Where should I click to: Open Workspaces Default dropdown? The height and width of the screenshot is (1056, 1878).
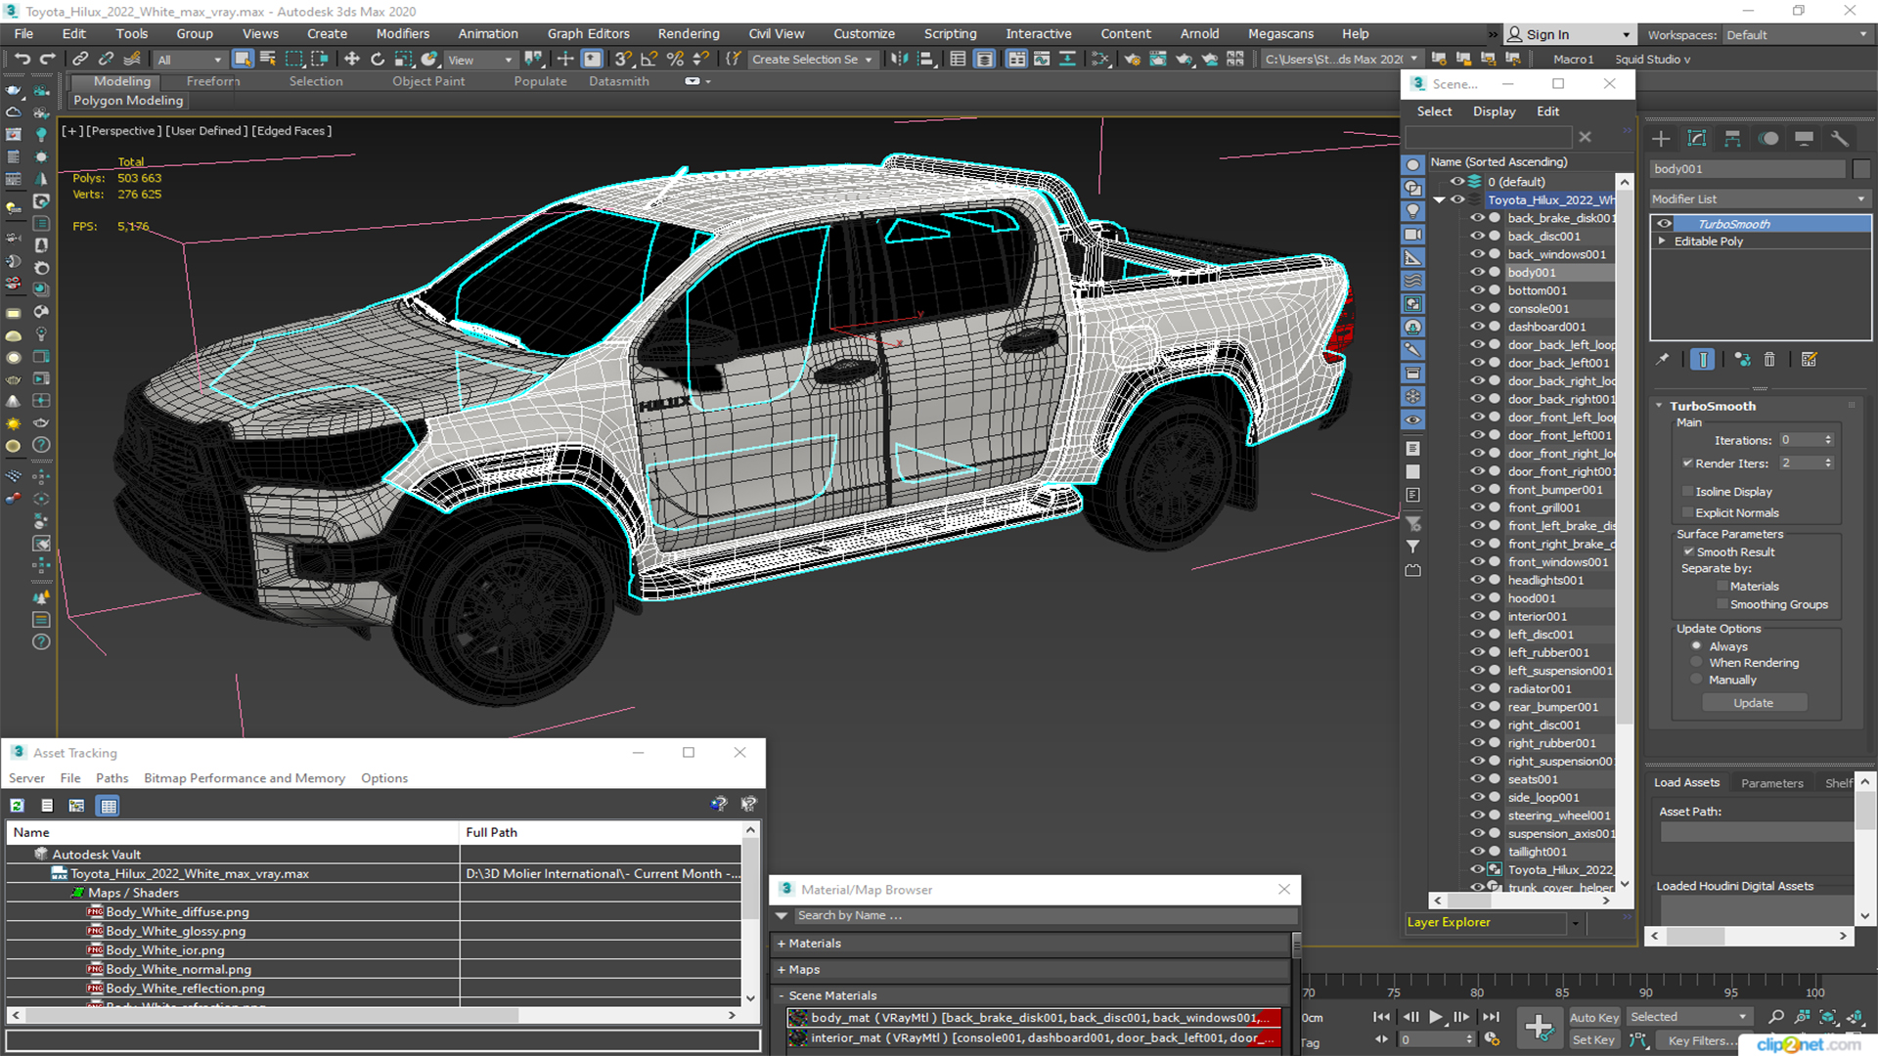coord(1797,35)
